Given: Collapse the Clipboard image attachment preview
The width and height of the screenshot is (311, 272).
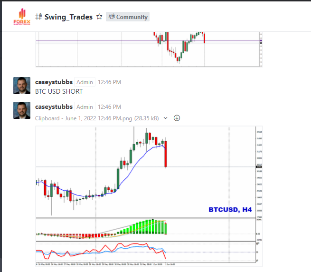Looking at the screenshot, I should [165, 118].
